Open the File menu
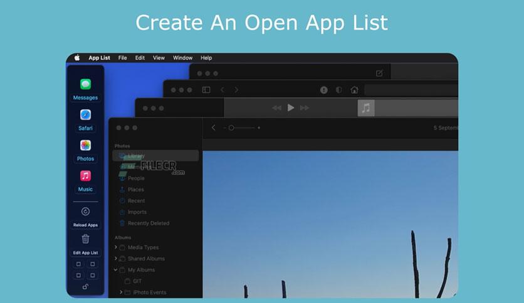The height and width of the screenshot is (303, 524). (x=122, y=58)
